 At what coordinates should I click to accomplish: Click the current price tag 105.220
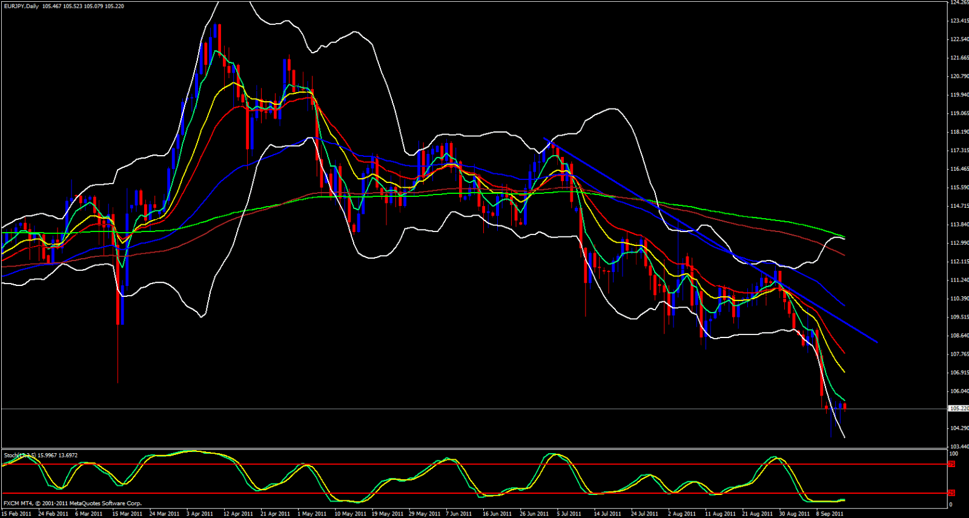959,409
